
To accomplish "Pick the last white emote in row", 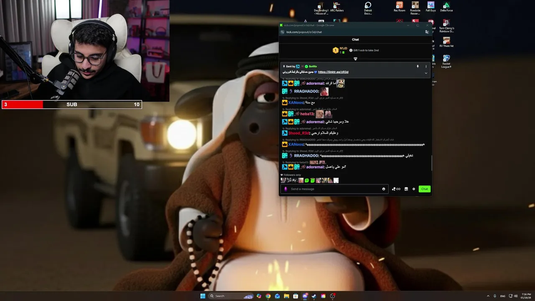I will (x=336, y=181).
